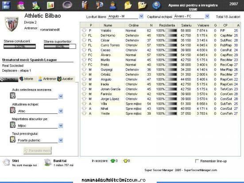Click the Banii tai money icon
Image resolution: width=244 pixels, height=183 pixels.
click(x=48, y=163)
